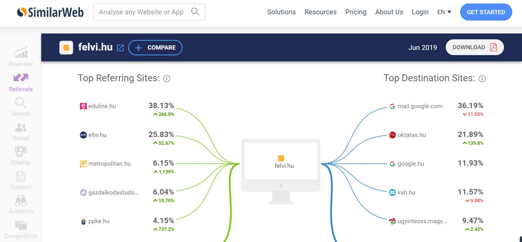
Task: Click the SimilarWeb logo
Action: pyautogui.click(x=50, y=12)
